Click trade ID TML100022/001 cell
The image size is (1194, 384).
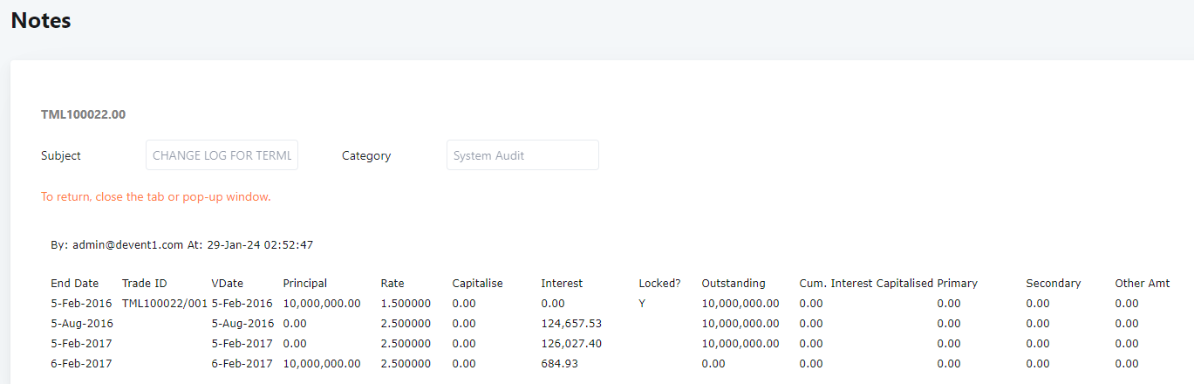click(x=165, y=304)
